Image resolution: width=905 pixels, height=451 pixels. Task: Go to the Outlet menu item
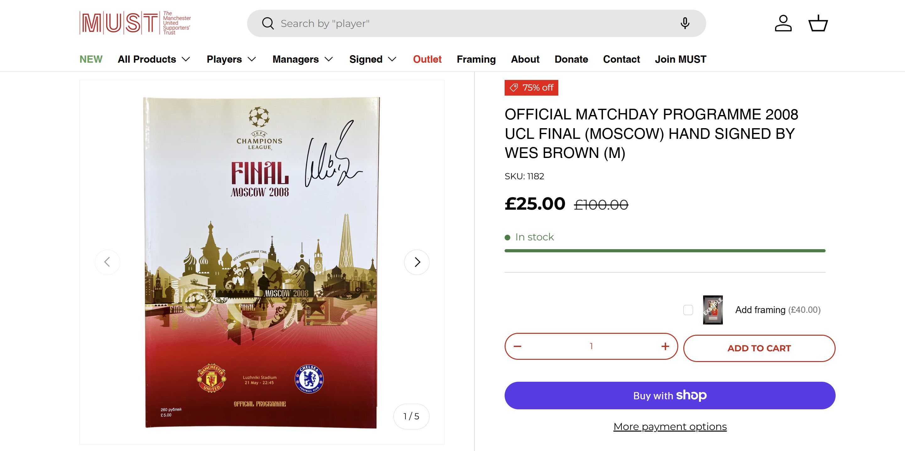click(x=427, y=59)
